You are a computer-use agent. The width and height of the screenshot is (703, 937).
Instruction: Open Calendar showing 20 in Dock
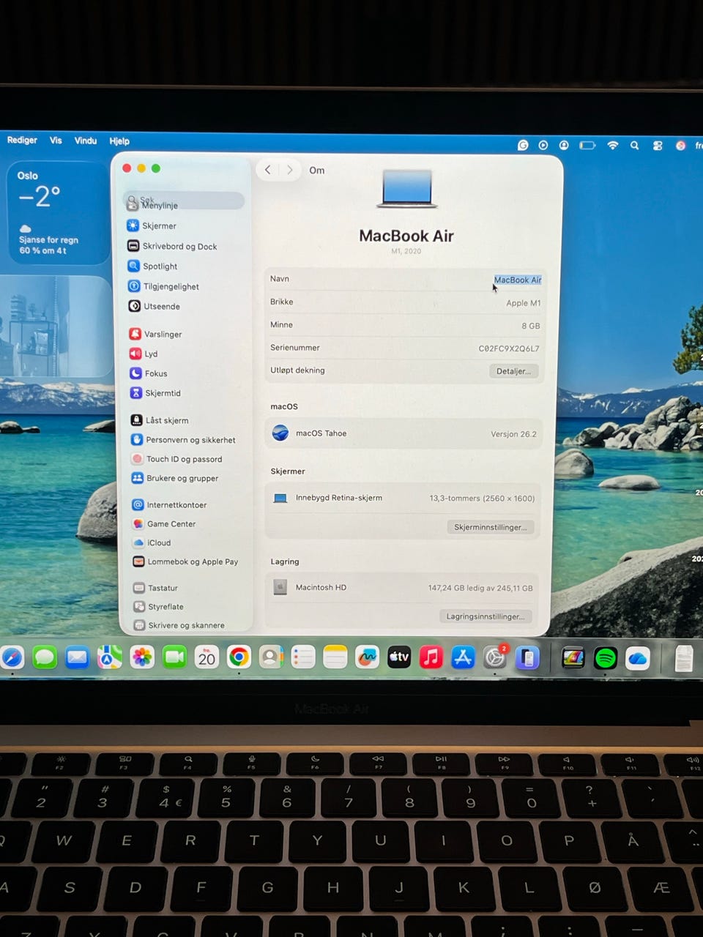point(207,657)
